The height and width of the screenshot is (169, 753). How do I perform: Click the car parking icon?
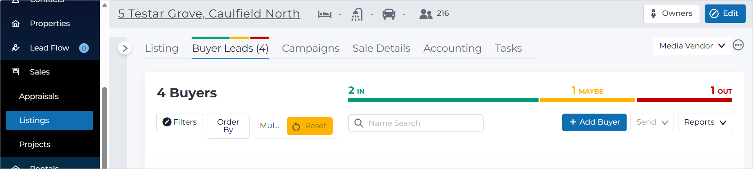(389, 14)
